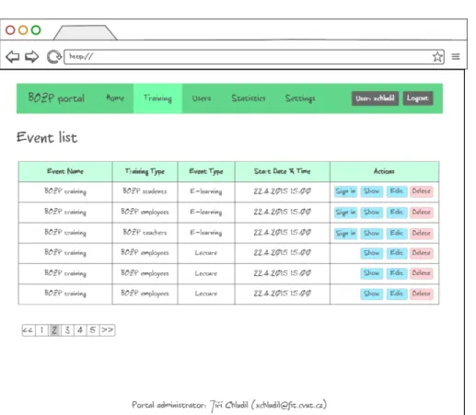476x415 pixels.
Task: Reload the page with refresh icon
Action: 54,57
